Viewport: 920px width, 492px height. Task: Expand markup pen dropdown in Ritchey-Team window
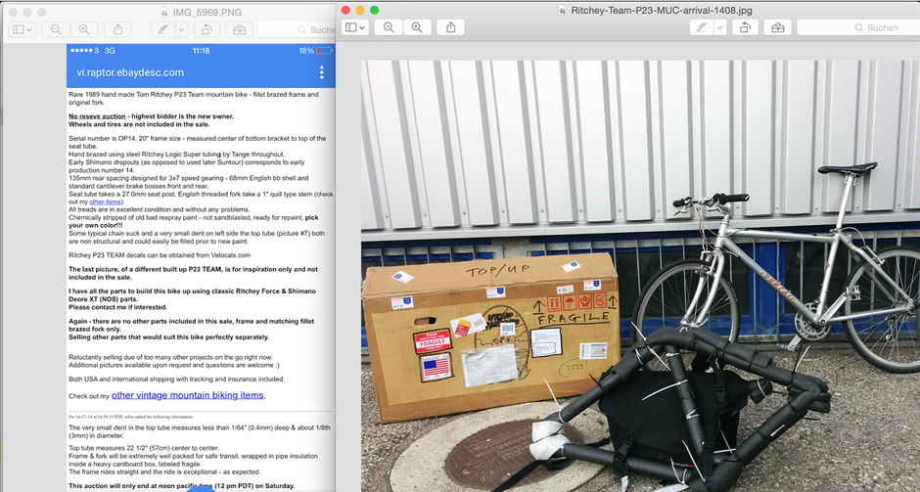coord(720,27)
